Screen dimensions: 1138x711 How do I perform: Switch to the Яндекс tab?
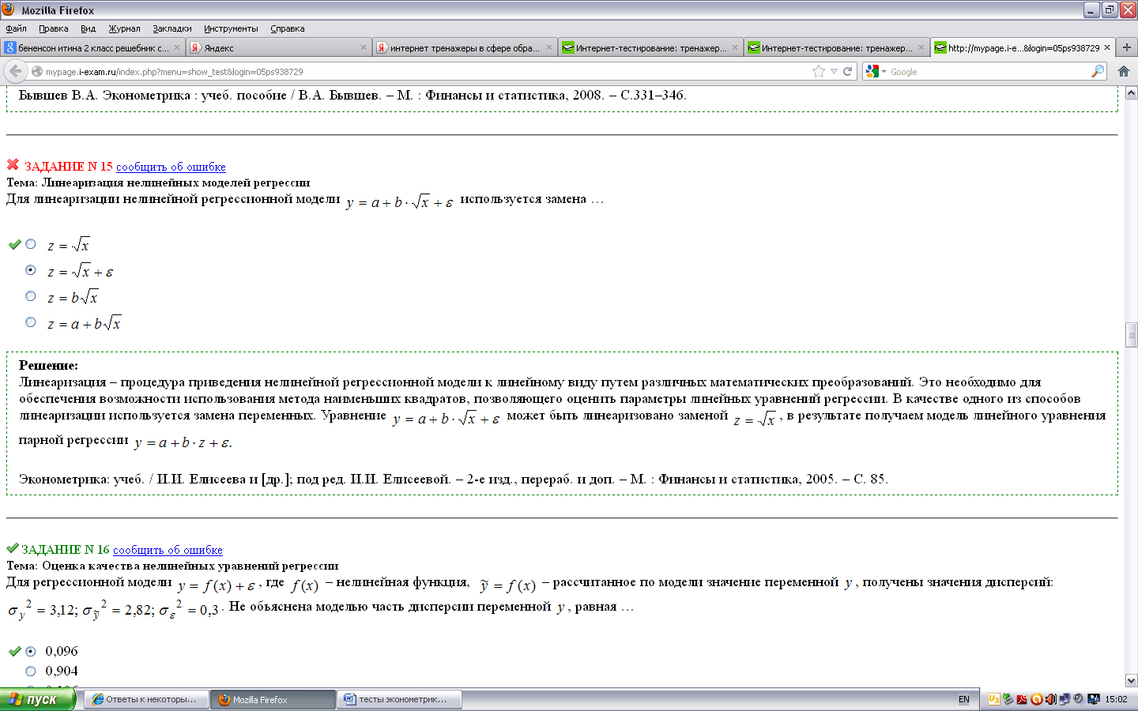(279, 47)
